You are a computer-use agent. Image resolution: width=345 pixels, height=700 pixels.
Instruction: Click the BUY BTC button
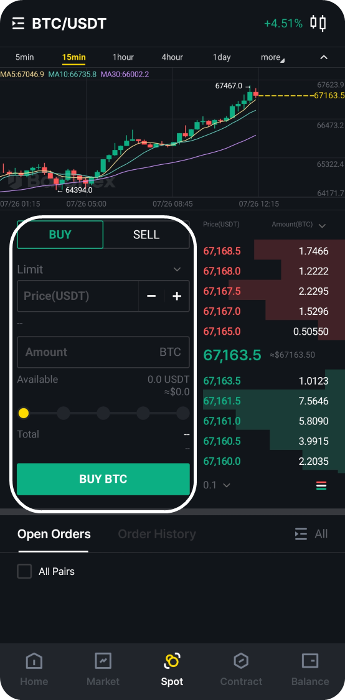point(103,479)
